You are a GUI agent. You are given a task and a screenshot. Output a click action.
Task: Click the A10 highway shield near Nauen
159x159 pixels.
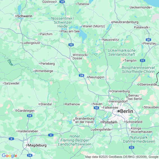[96, 108]
